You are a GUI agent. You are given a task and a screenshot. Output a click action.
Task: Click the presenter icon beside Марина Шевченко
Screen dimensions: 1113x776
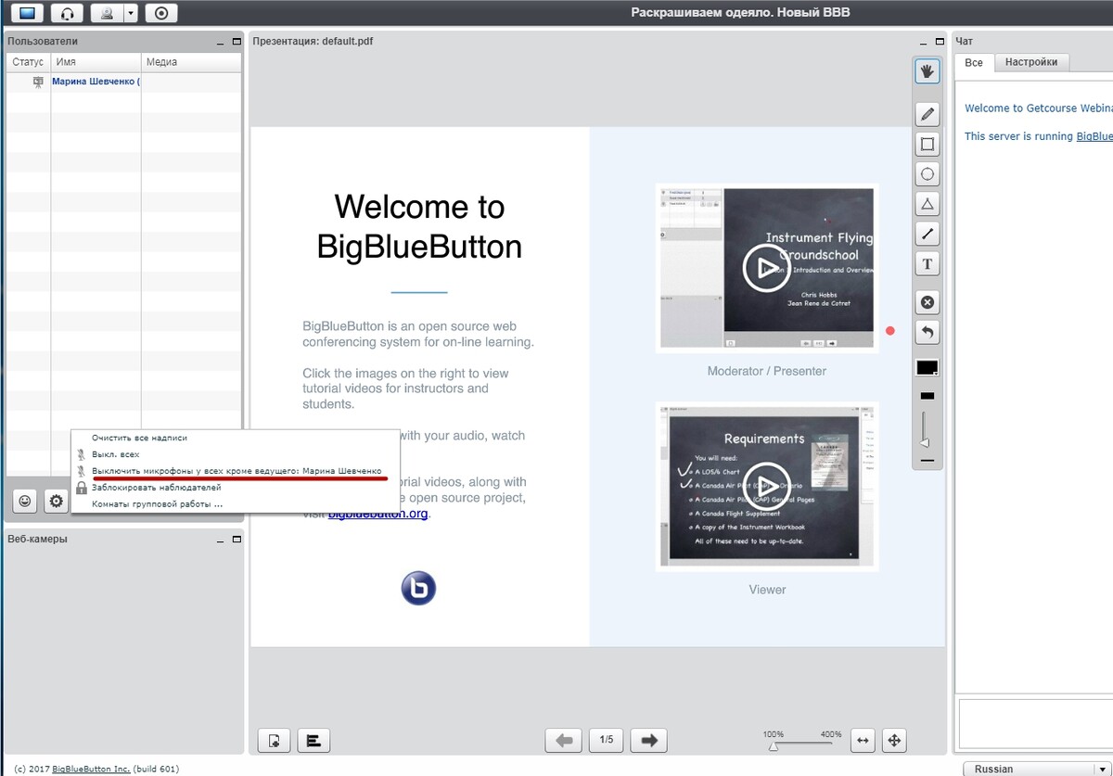38,82
